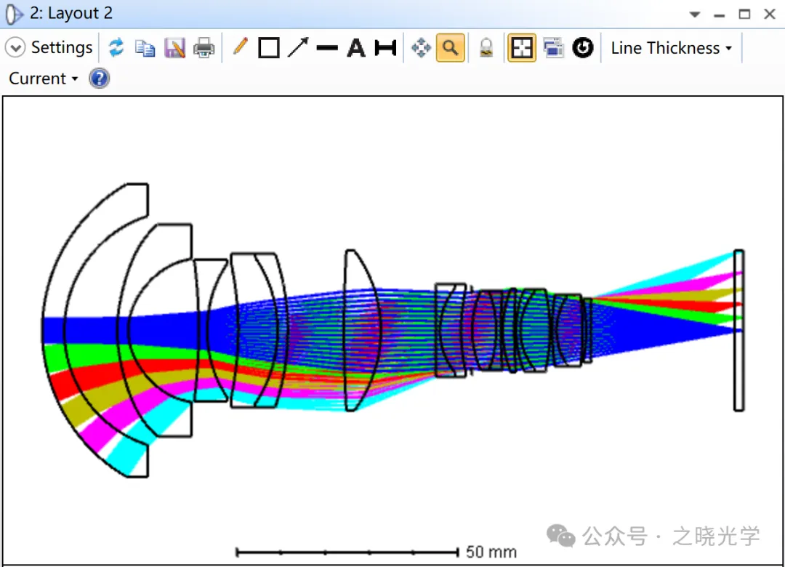Select the rectangle drawing tool
This screenshot has height=567, width=785.
point(269,49)
